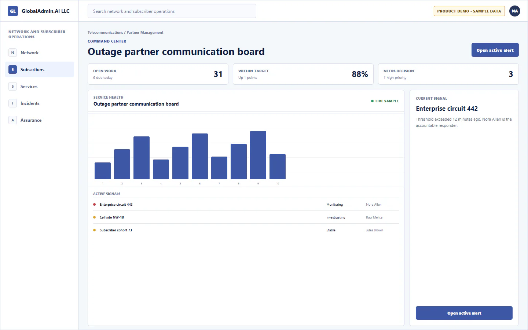The height and width of the screenshot is (330, 528).
Task: Navigate to Assurance
Action: [x=40, y=120]
